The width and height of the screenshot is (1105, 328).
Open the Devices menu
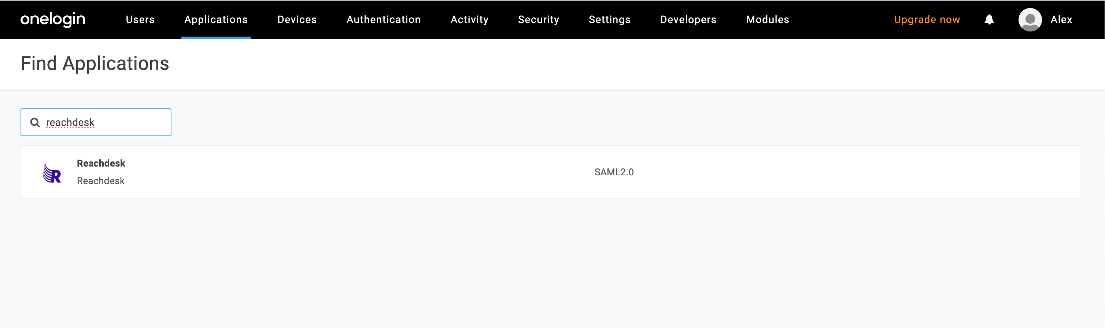[x=297, y=20]
